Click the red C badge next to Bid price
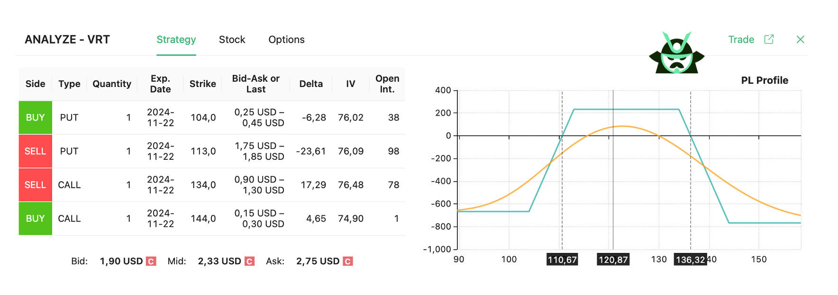Screen dimensions: 838x295 coord(151,261)
